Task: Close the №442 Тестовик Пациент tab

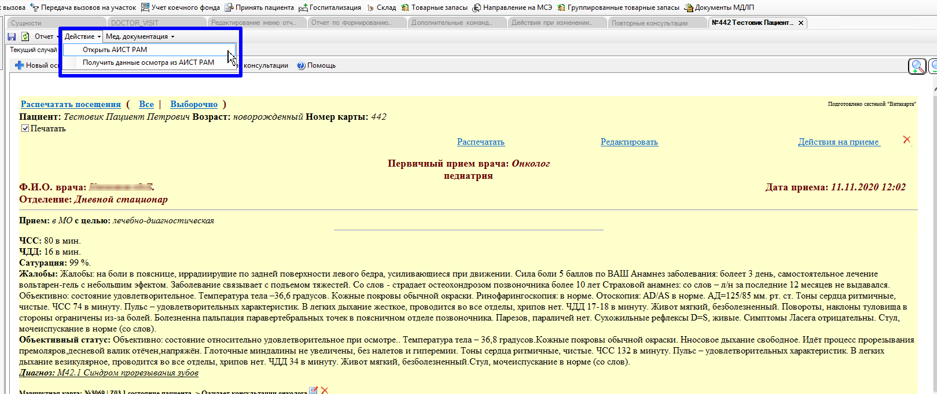Action: pos(801,23)
